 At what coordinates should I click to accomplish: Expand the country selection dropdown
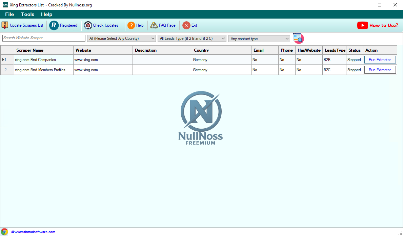(x=121, y=38)
